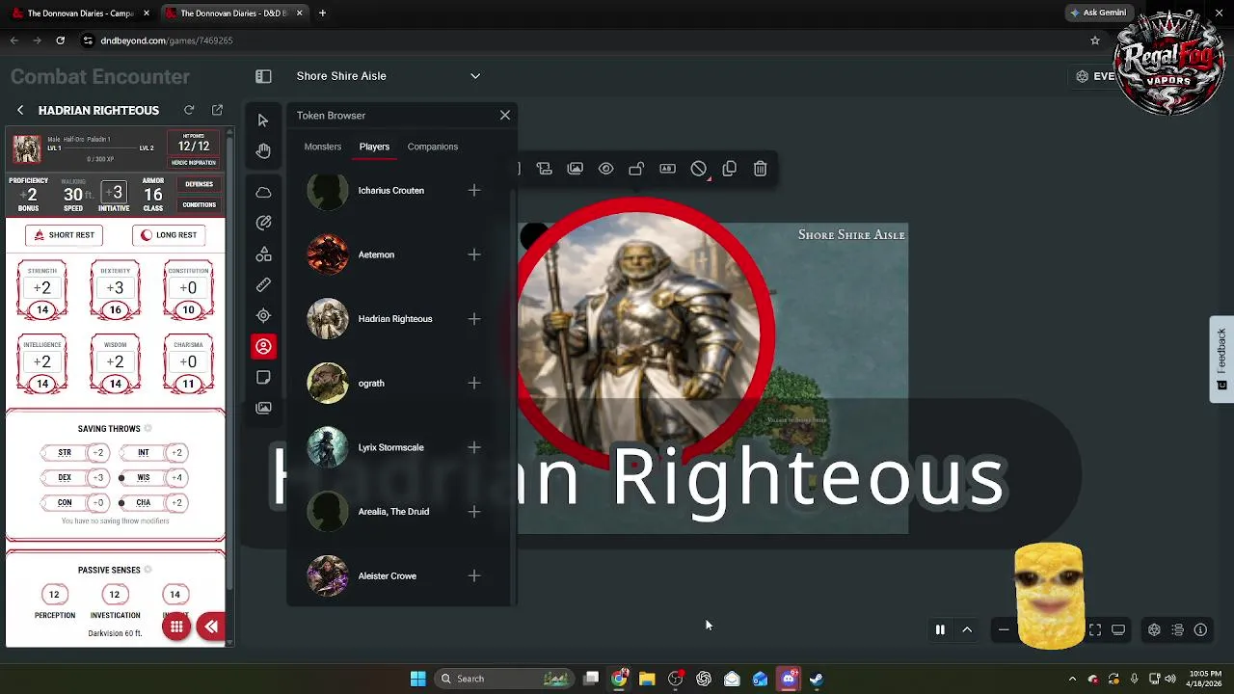
Task: Open the Windows Start menu
Action: point(418,679)
